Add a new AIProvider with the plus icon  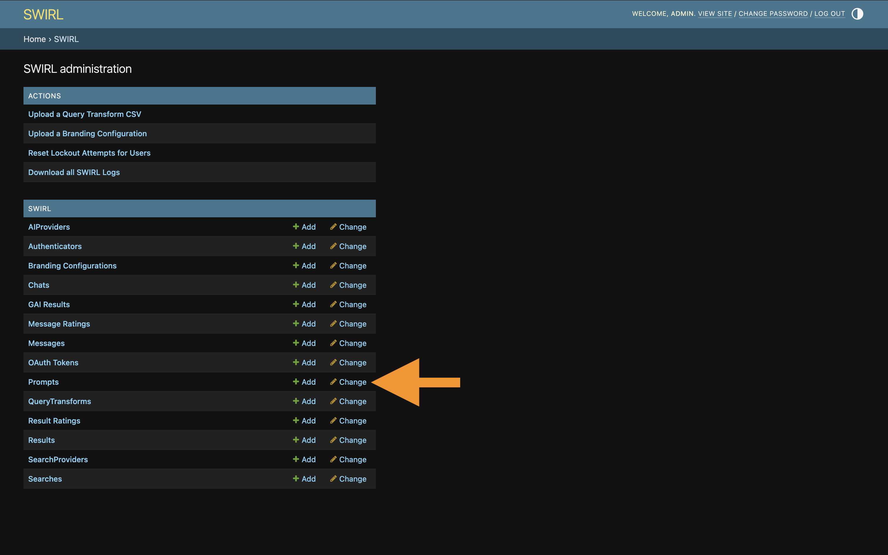(296, 227)
